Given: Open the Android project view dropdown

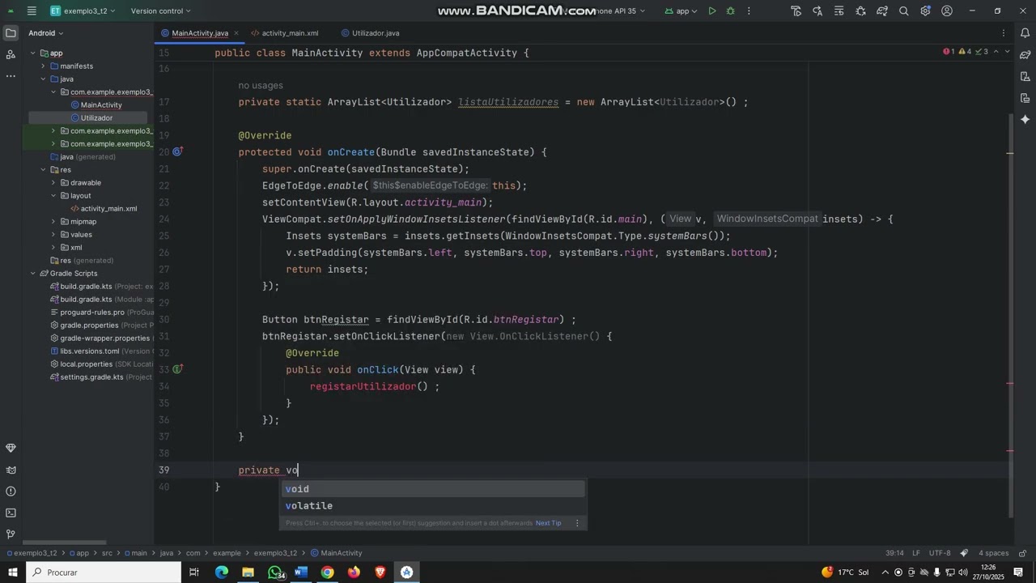Looking at the screenshot, I should [45, 33].
